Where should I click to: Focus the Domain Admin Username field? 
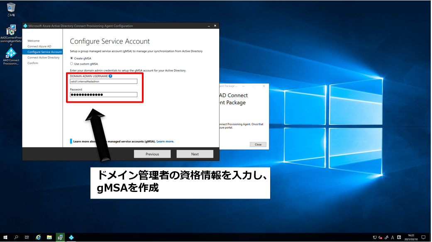[104, 81]
